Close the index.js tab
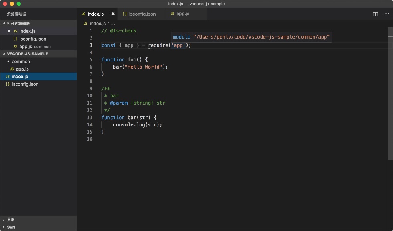 pos(113,14)
